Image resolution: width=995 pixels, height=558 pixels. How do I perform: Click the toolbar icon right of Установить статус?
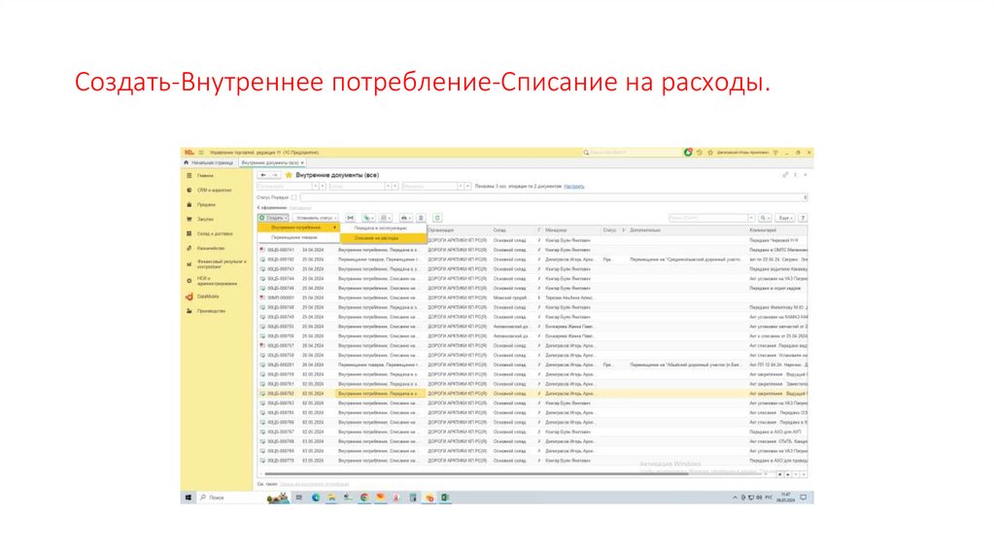pos(350,218)
